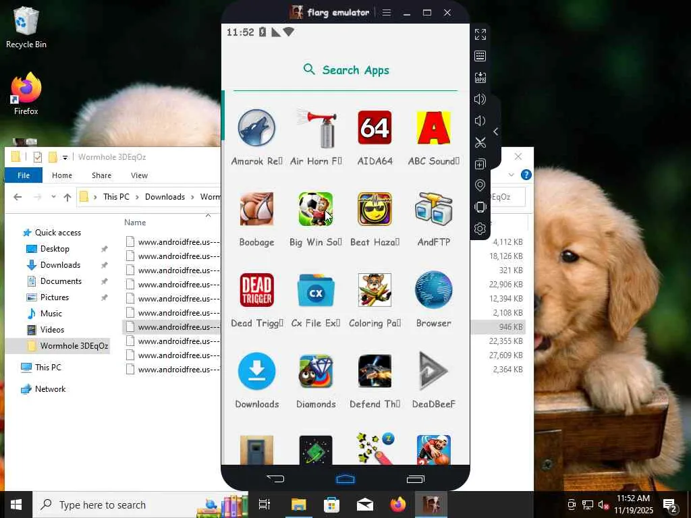Open emulator settings gear
Viewport: 691px width, 518px height.
(x=480, y=229)
